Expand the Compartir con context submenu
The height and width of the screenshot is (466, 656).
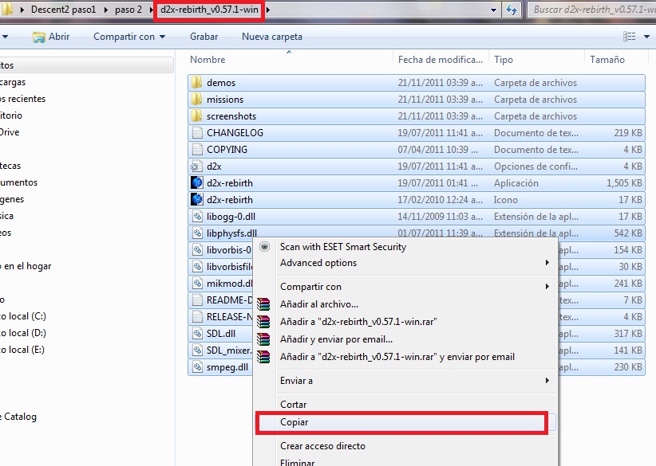(547, 287)
